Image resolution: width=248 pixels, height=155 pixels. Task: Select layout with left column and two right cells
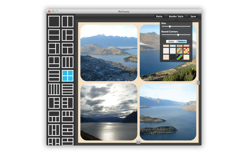(68, 35)
